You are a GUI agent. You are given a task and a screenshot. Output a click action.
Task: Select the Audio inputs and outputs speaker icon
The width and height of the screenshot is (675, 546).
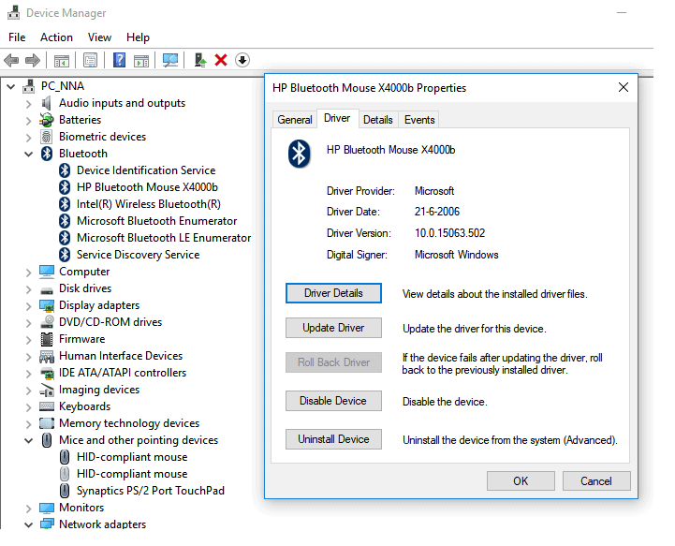[x=47, y=103]
